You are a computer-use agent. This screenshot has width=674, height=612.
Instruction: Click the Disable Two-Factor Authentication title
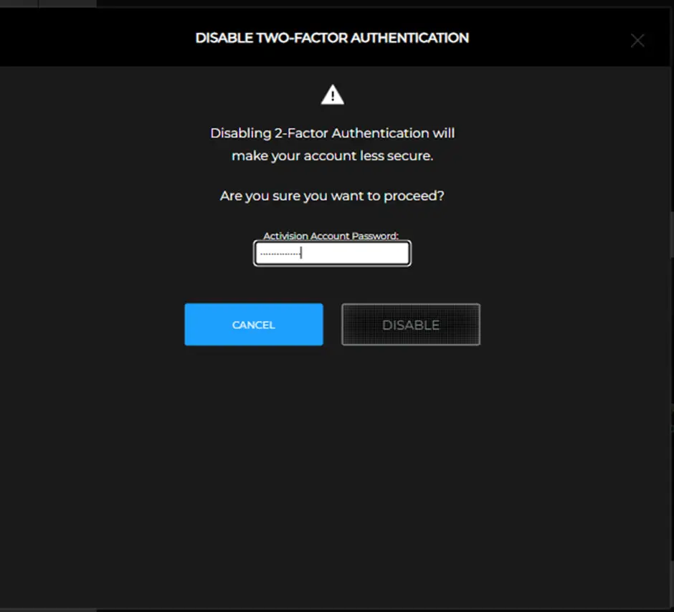coord(332,38)
